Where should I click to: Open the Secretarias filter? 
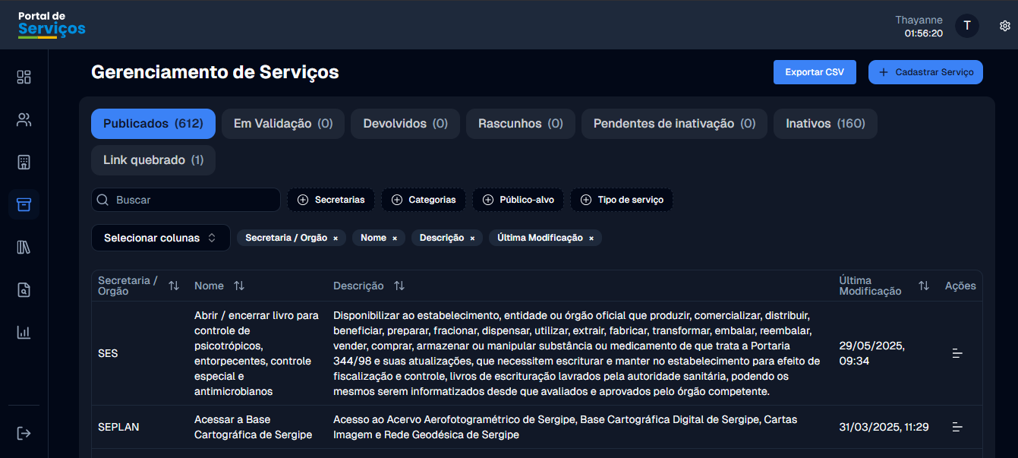tap(331, 200)
